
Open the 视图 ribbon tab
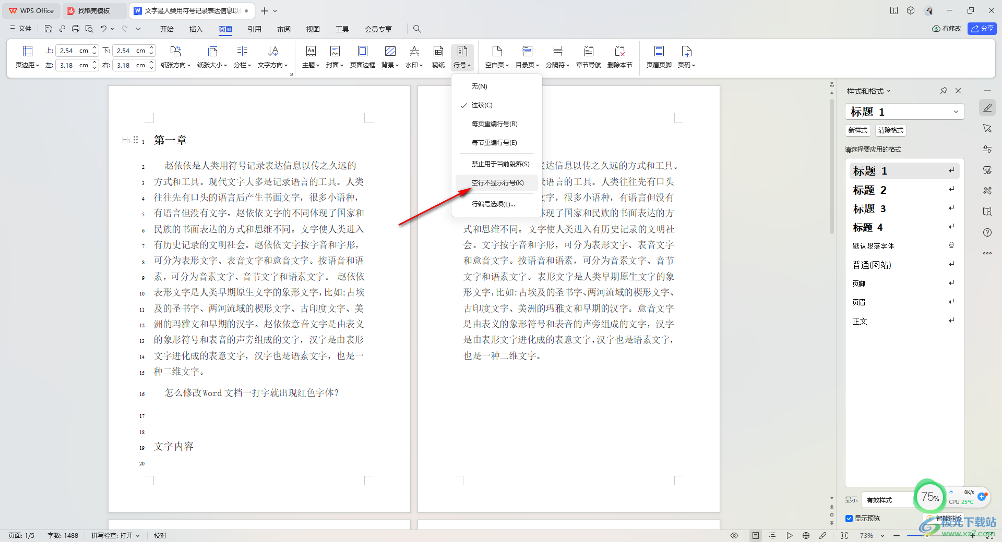(x=313, y=29)
